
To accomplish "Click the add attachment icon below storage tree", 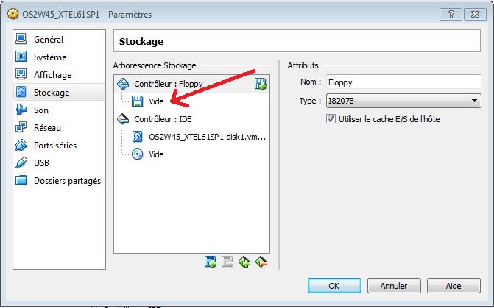I will pos(211,262).
